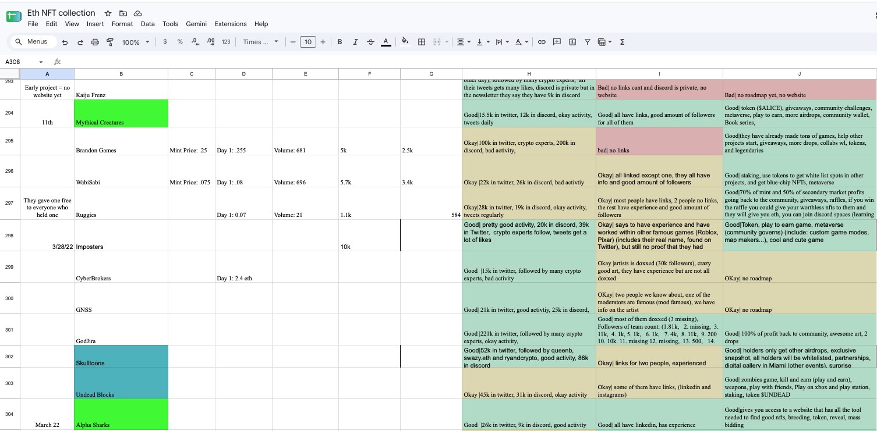Undo the last action
This screenshot has width=877, height=431.
(x=65, y=42)
